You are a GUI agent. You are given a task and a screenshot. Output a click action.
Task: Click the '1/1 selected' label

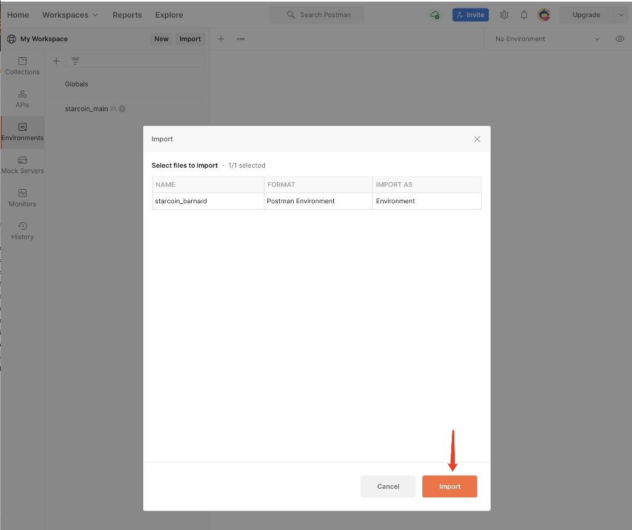pos(247,166)
